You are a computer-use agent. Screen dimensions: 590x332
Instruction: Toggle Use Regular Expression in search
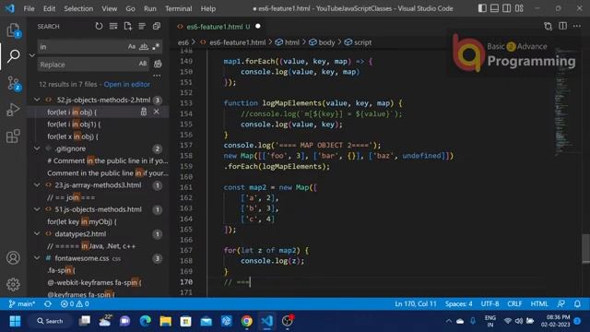[156, 47]
